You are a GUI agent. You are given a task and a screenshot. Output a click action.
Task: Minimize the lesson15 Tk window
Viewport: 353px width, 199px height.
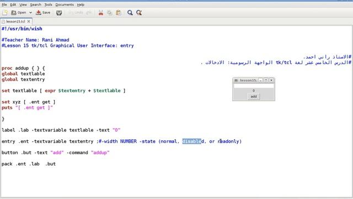[260, 80]
